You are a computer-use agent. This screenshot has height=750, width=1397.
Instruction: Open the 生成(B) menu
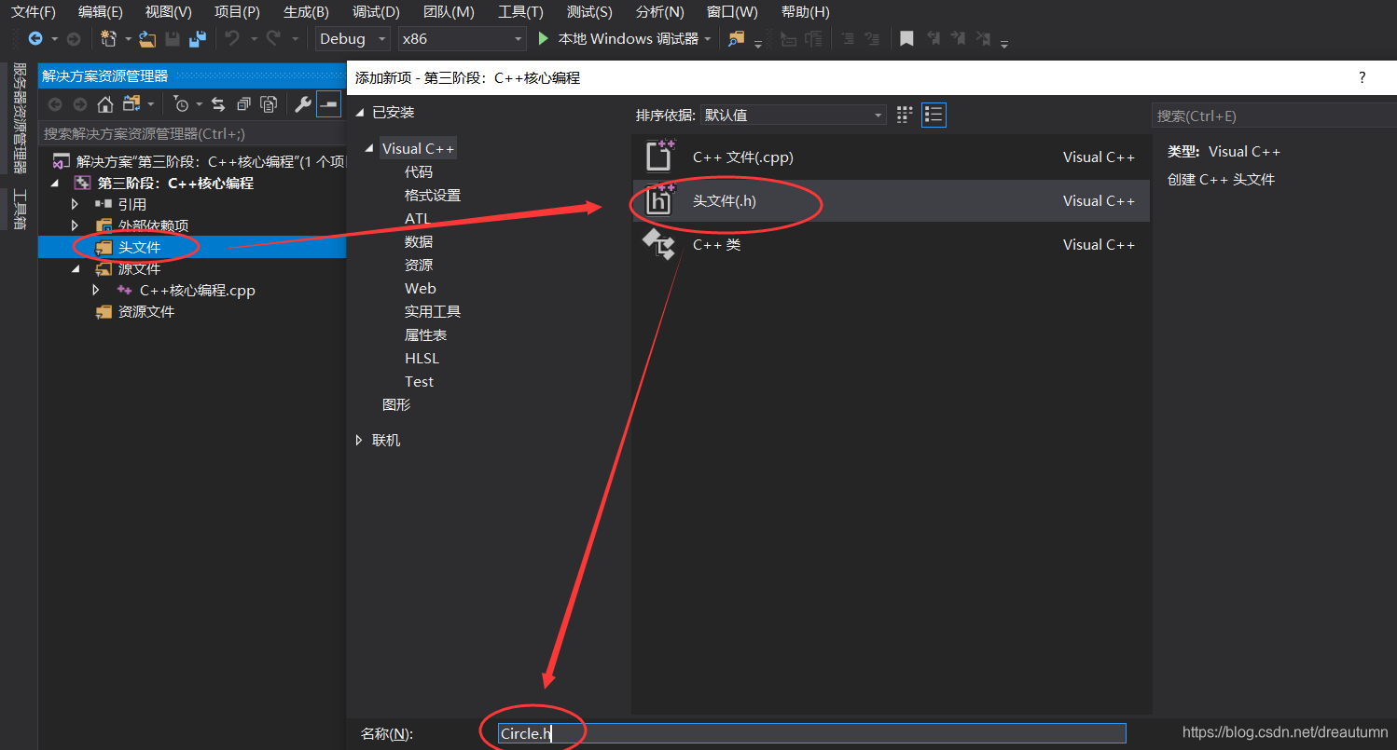tap(306, 12)
